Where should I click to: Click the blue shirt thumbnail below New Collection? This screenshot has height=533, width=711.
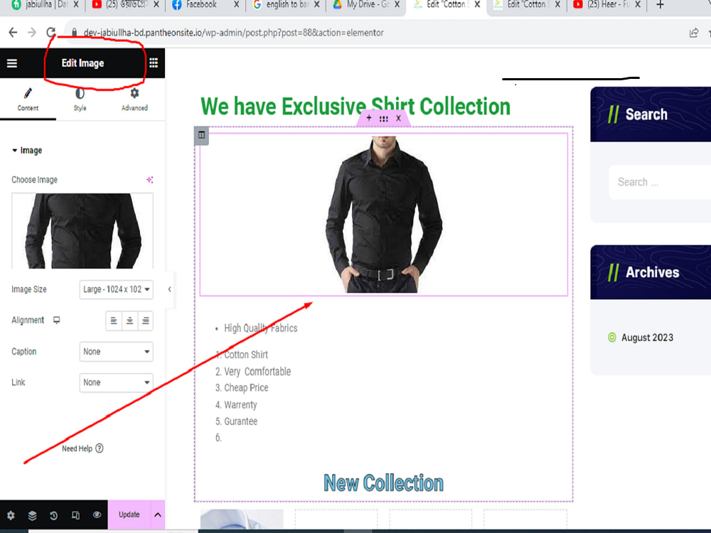(x=242, y=519)
